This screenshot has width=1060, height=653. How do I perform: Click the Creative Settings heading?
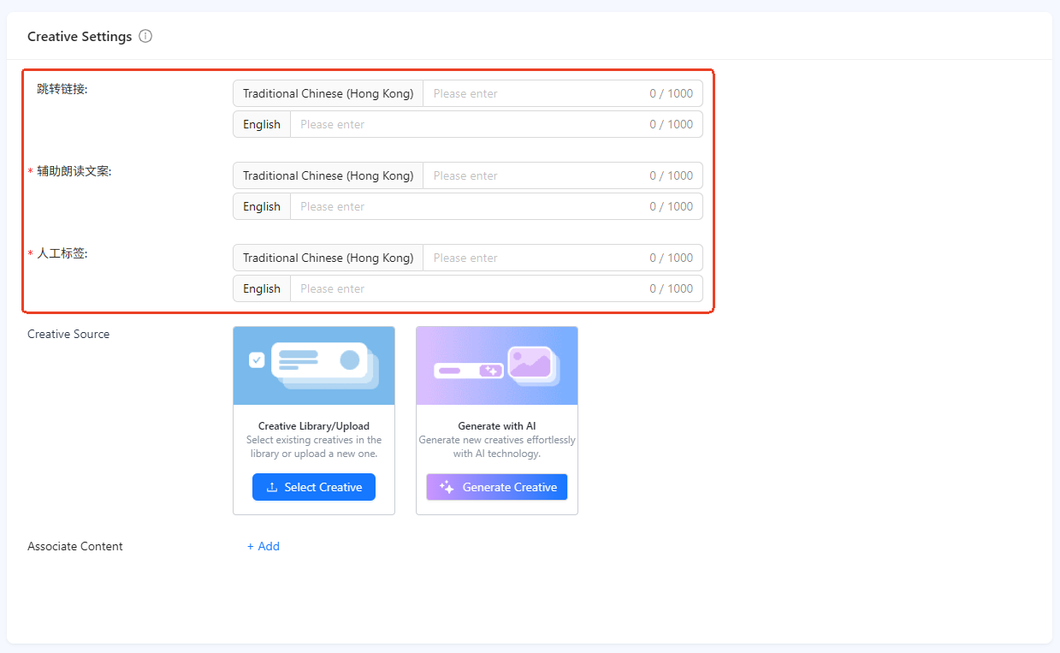click(80, 36)
